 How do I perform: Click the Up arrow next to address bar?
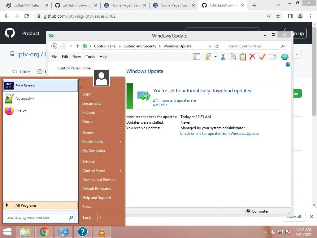pos(77,46)
